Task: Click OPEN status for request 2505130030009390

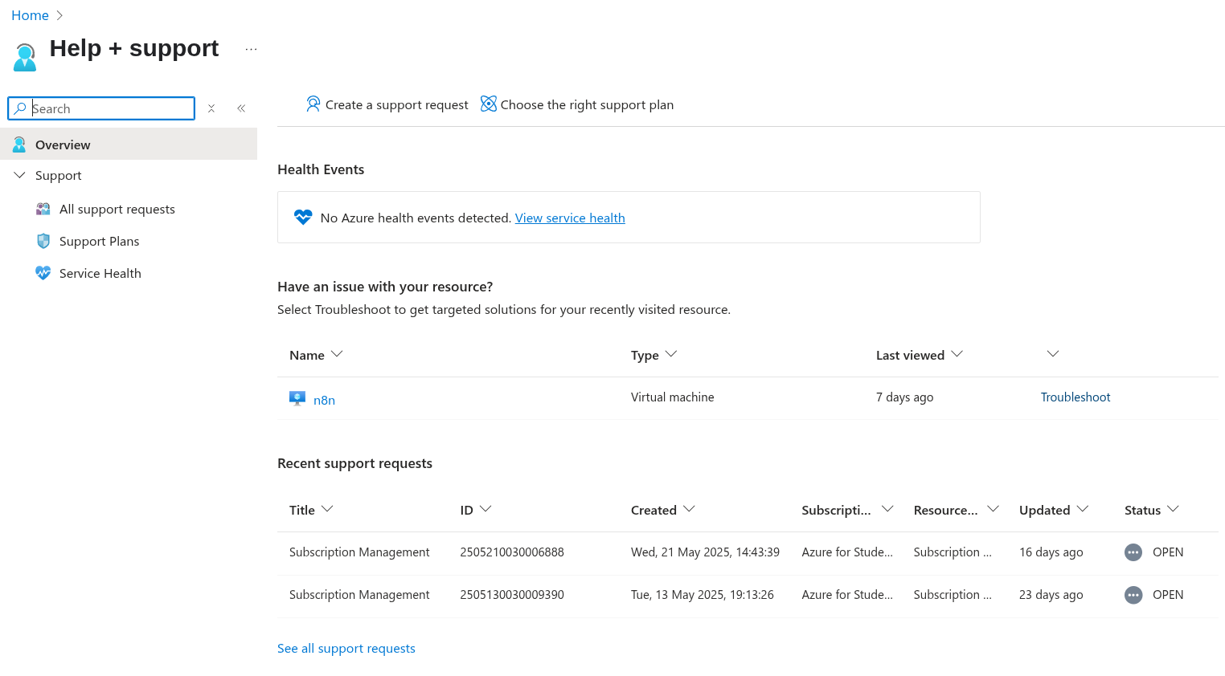Action: point(1168,595)
